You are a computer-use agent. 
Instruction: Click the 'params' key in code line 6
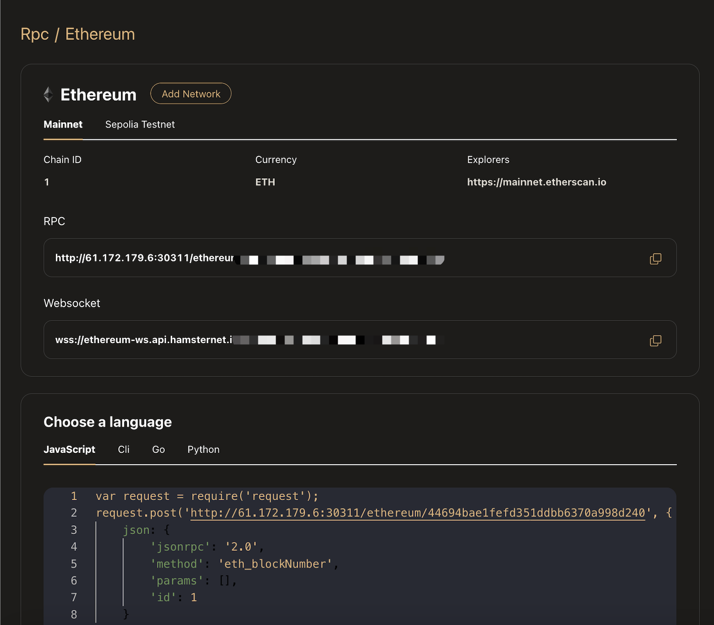[177, 581]
